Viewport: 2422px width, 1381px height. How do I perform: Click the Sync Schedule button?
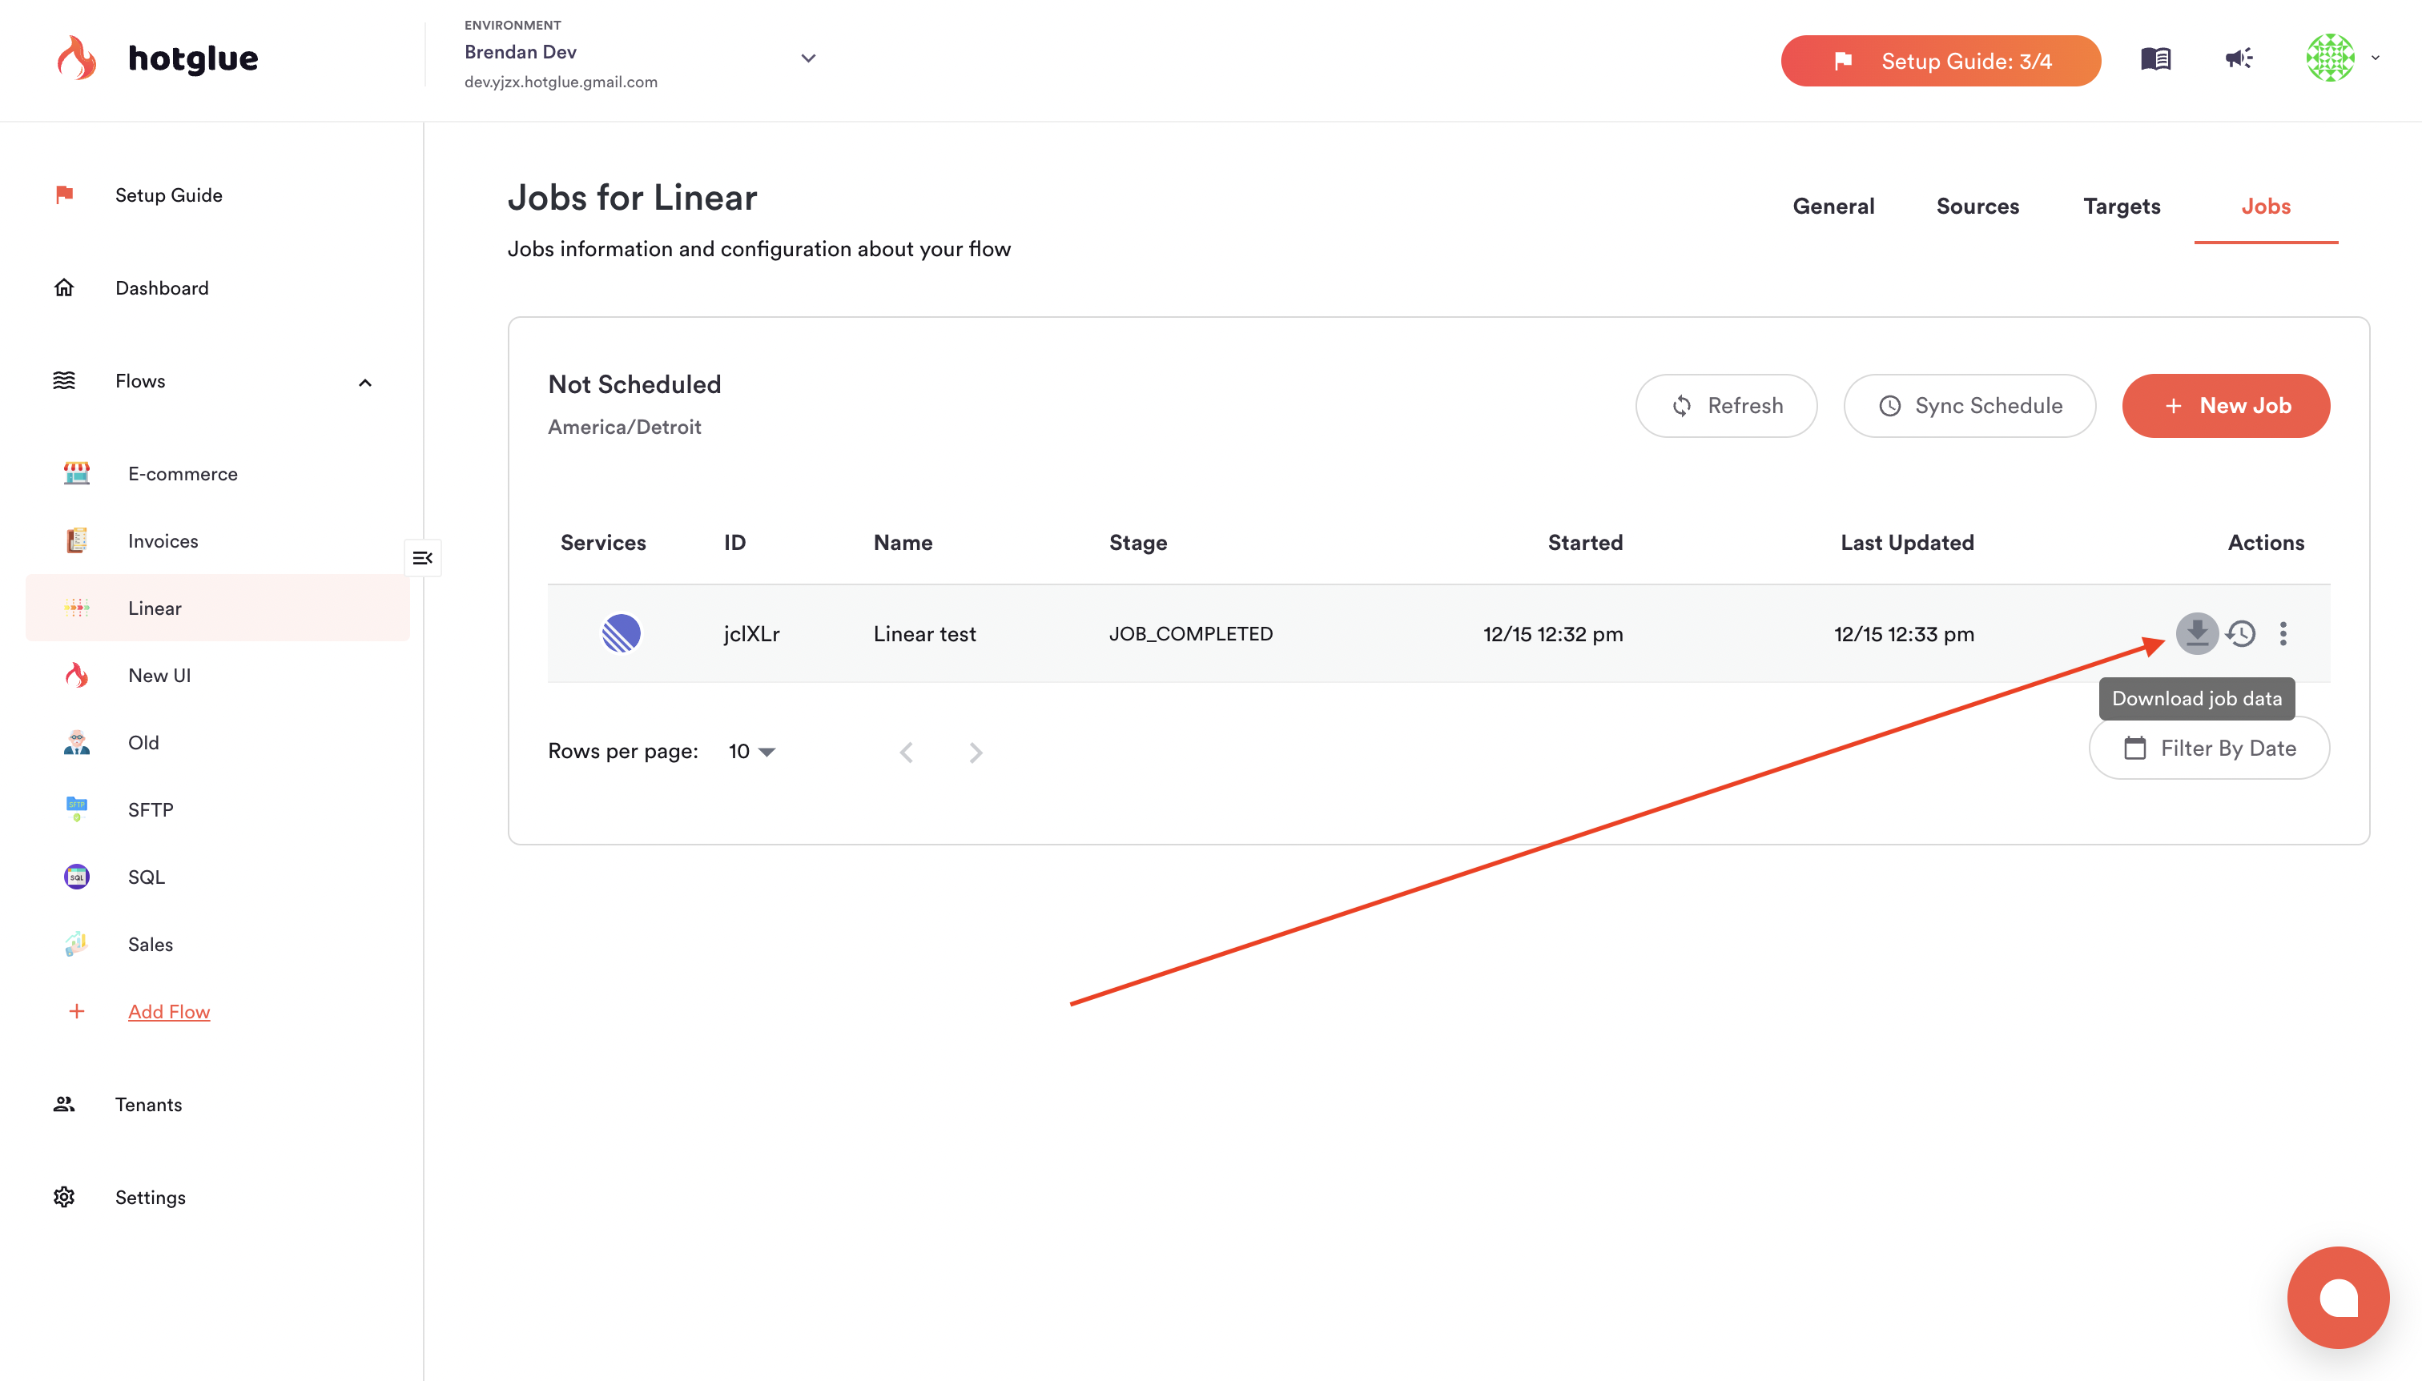pos(1969,406)
